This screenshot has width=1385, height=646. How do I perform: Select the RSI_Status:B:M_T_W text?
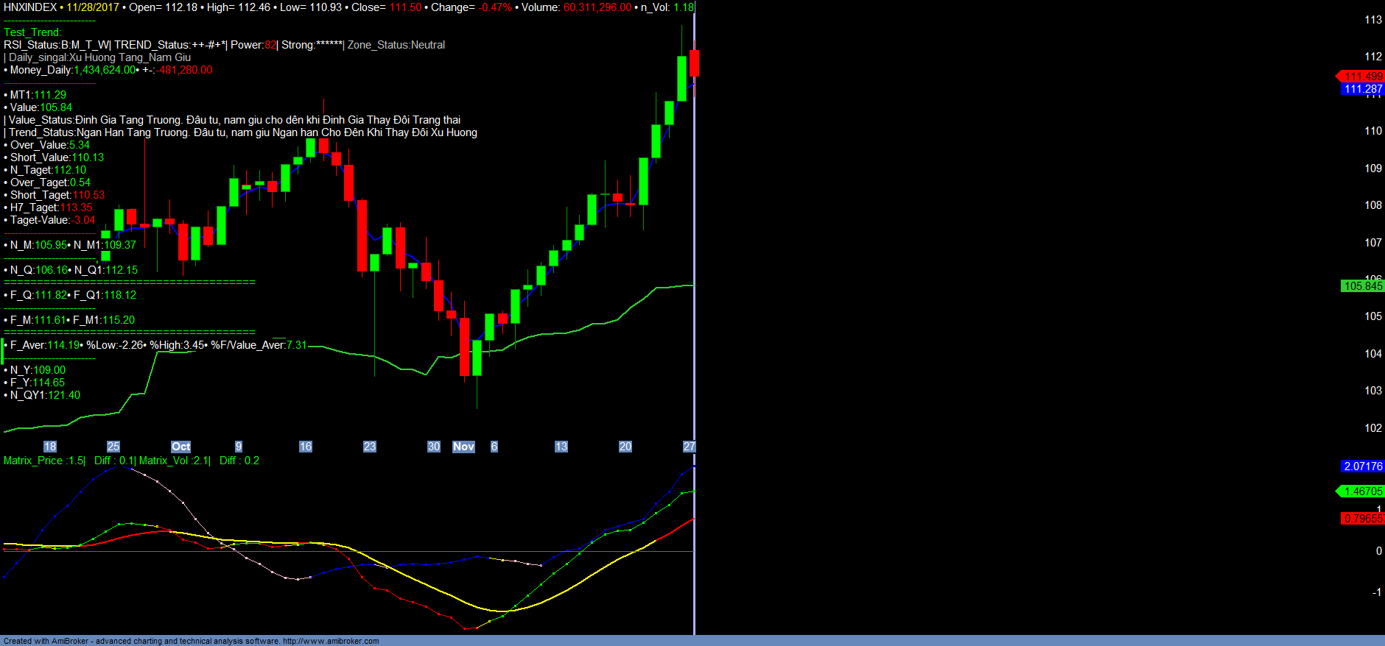tap(57, 45)
